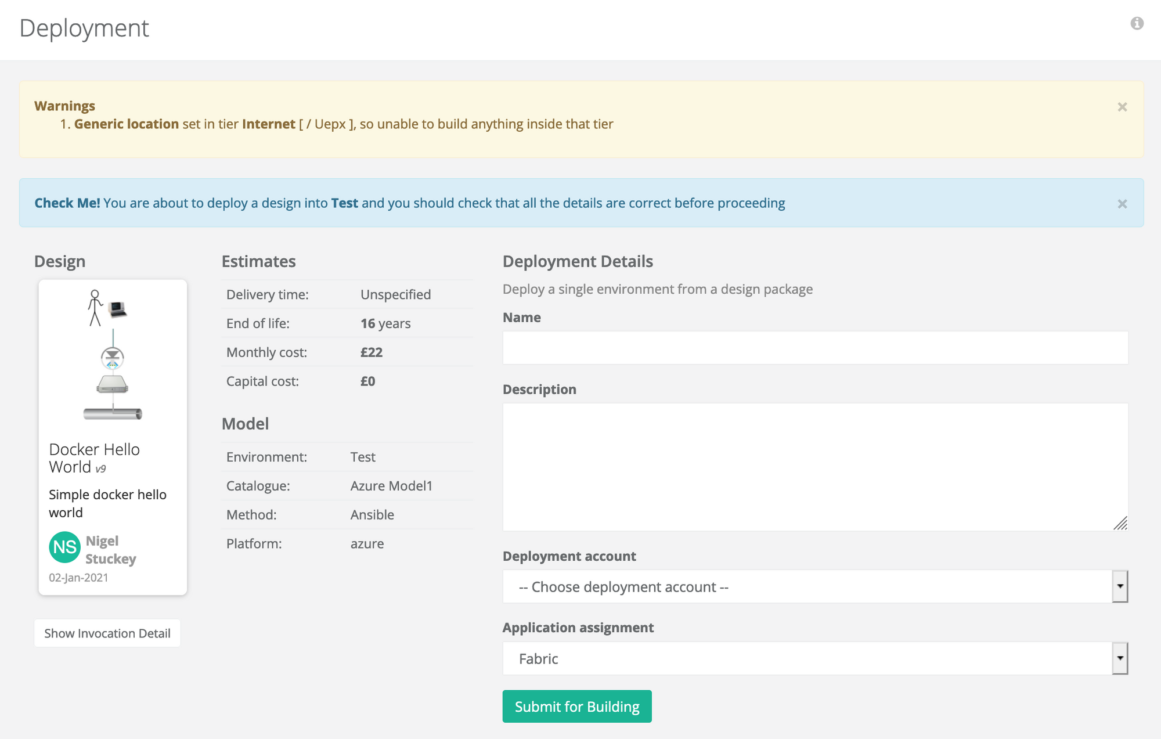Image resolution: width=1161 pixels, height=739 pixels.
Task: Click the server device icon in diagram
Action: coord(113,384)
